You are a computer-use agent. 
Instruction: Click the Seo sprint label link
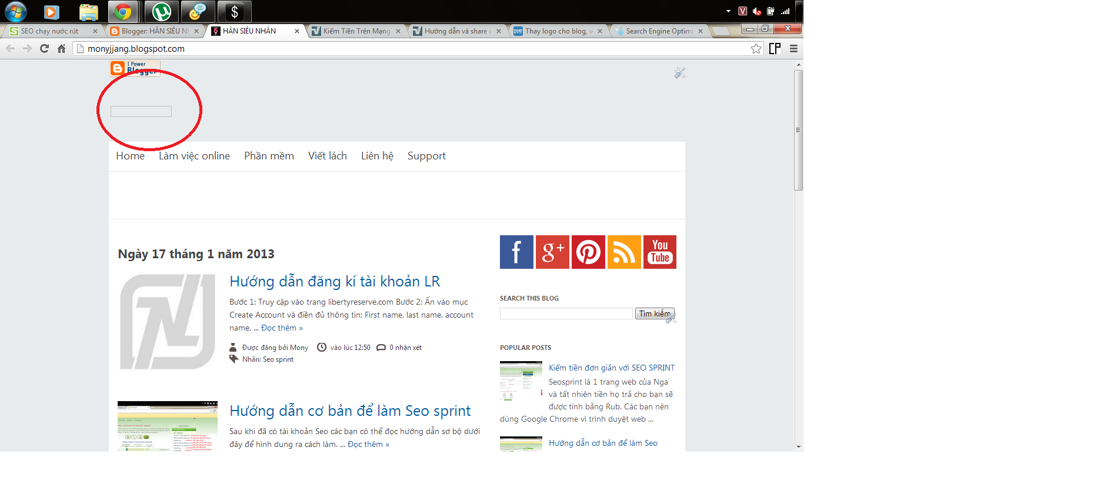coord(278,359)
